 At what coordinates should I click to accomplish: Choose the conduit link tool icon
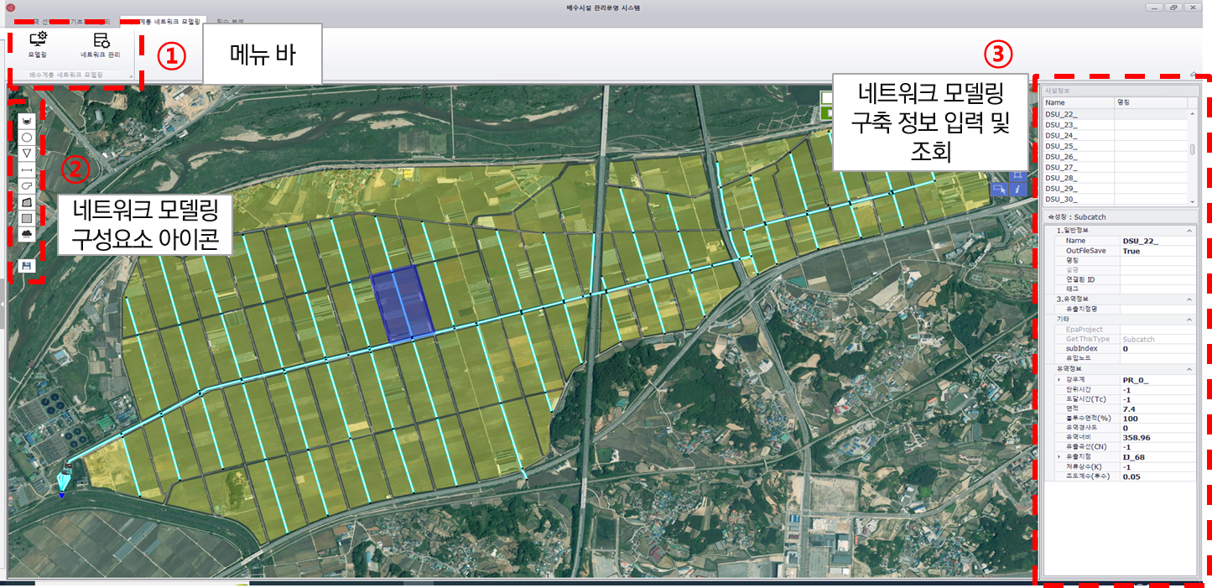coord(27,169)
